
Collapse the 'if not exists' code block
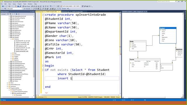tap(44, 70)
